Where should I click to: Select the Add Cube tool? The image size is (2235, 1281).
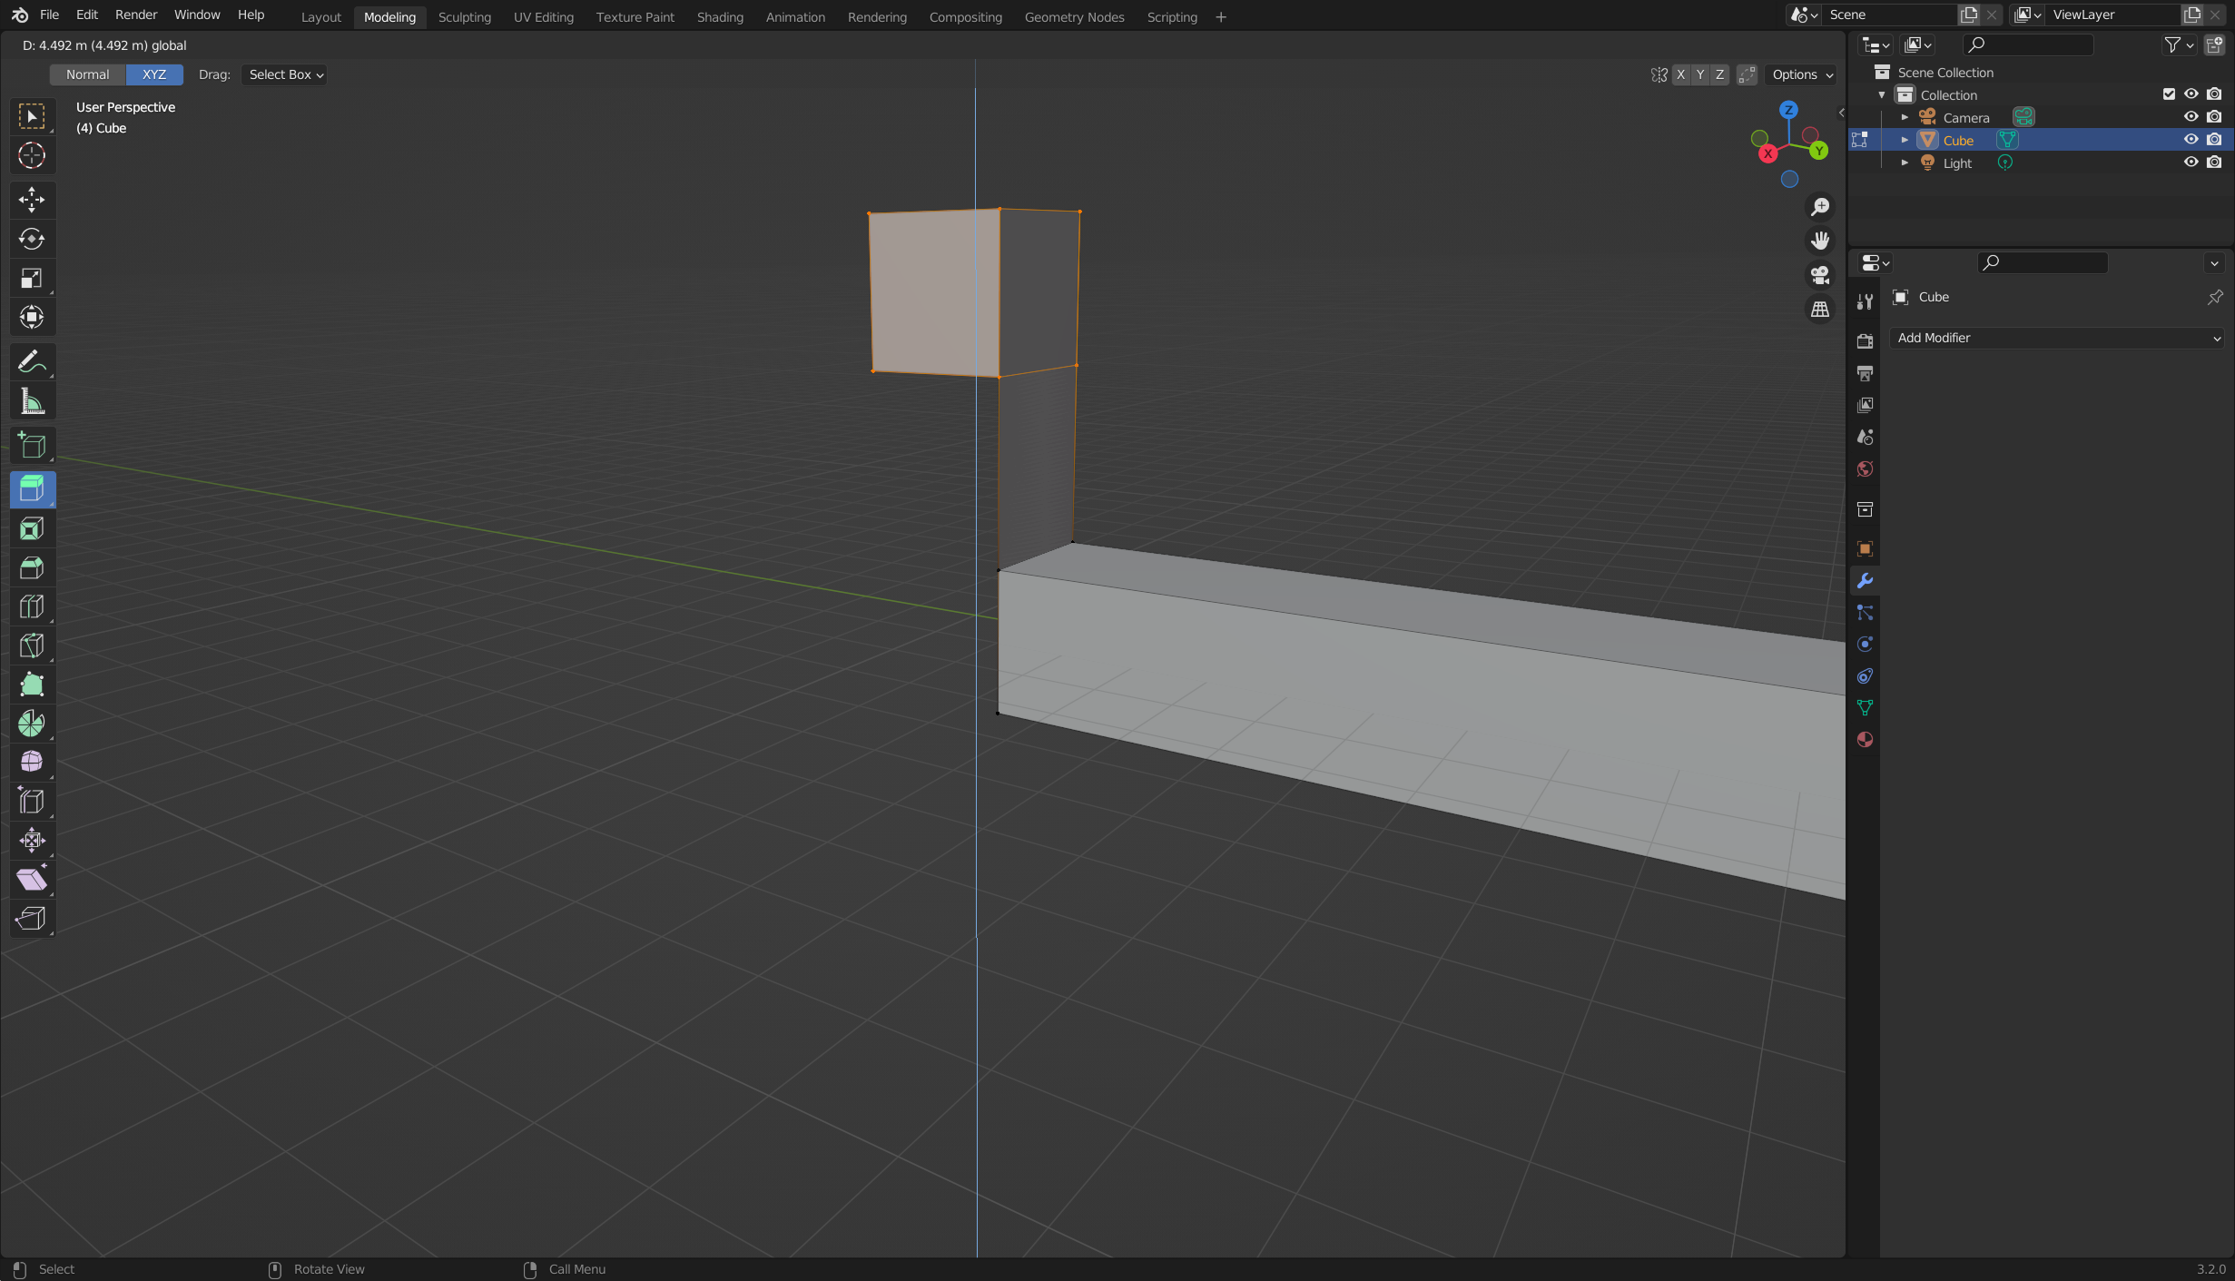click(32, 445)
